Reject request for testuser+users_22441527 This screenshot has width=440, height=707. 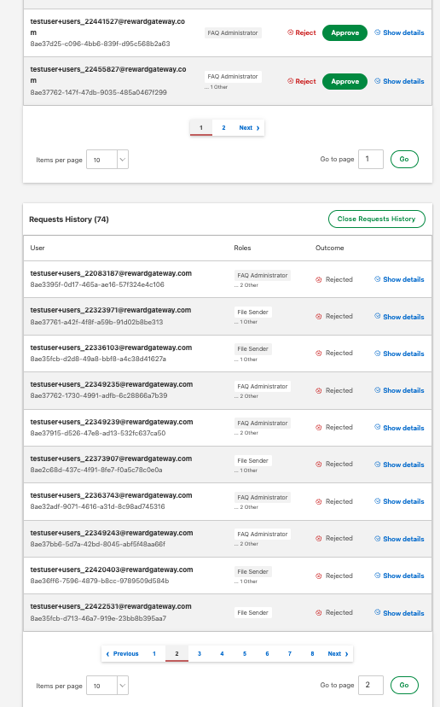302,32
